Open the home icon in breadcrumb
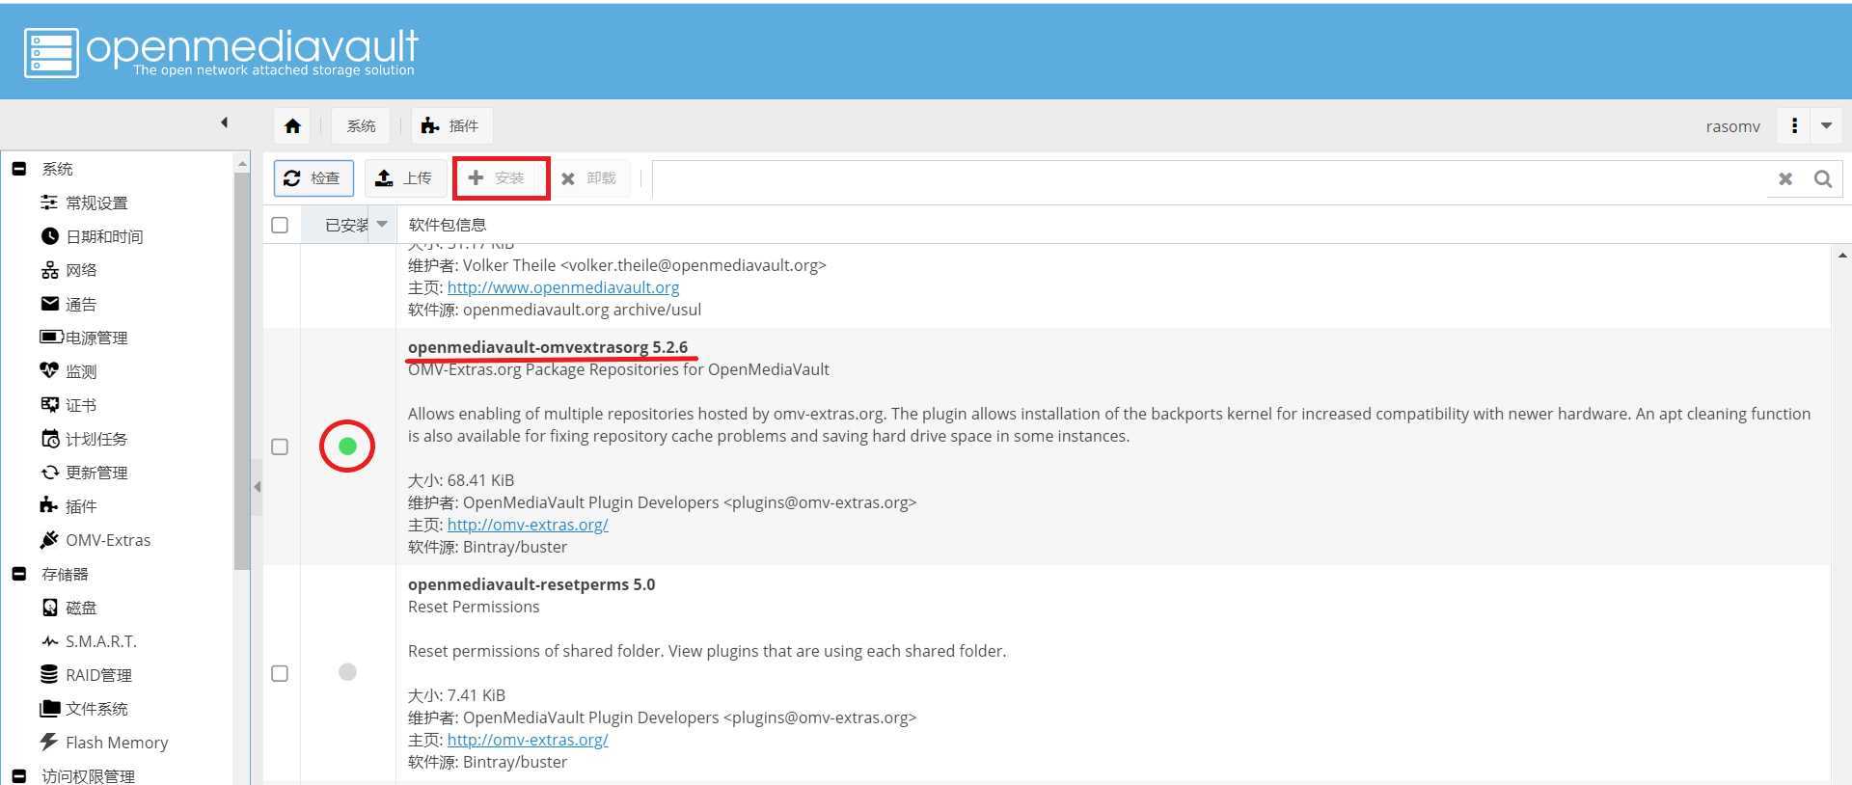 click(292, 126)
